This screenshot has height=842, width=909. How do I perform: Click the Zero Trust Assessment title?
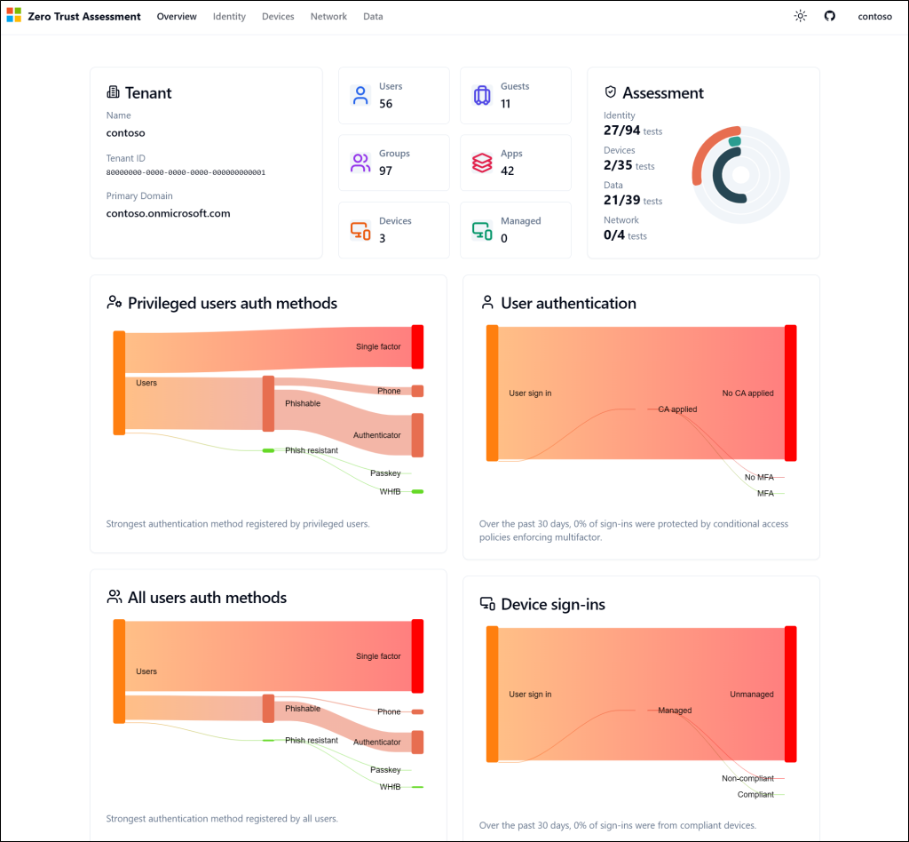tap(84, 16)
